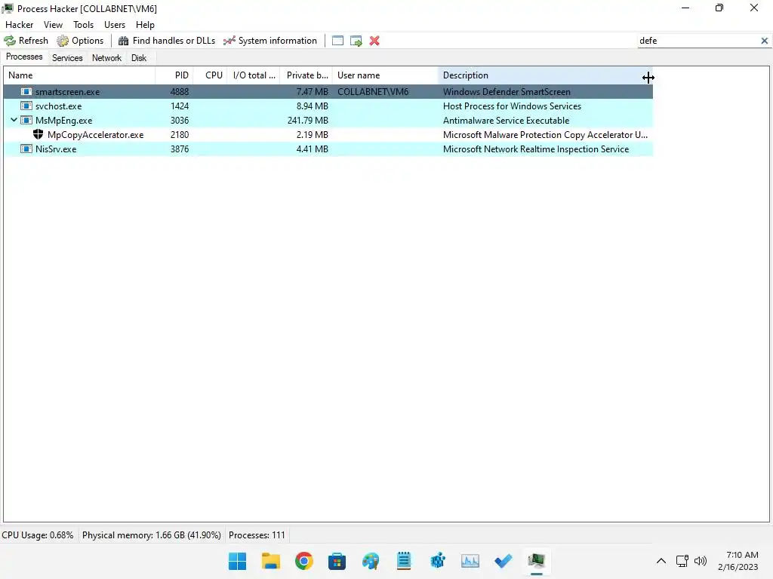
Task: Open the blue checkmark To Do app
Action: pyautogui.click(x=504, y=561)
